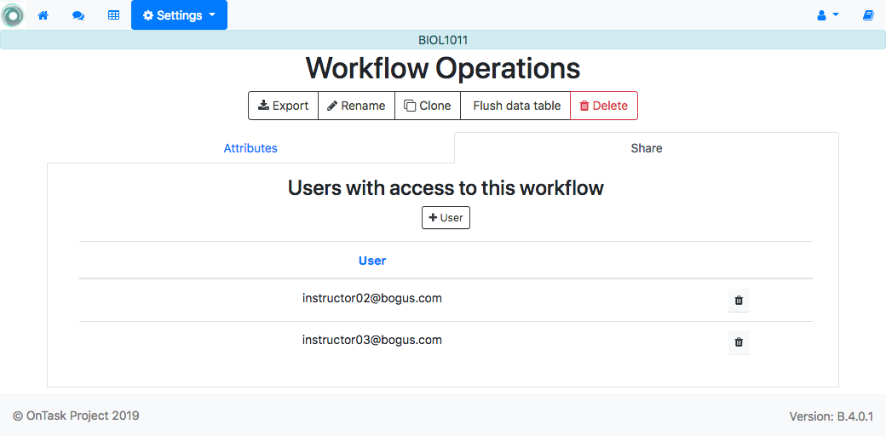Open the Settings dropdown menu
This screenshot has width=886, height=436.
coord(179,15)
